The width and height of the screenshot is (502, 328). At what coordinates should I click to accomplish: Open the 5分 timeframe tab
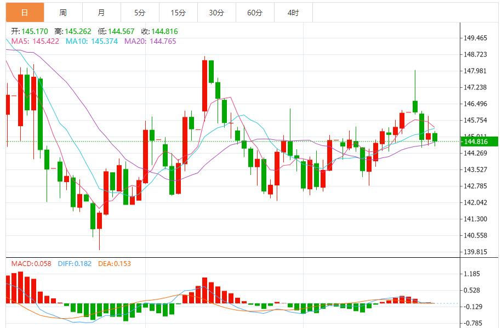tap(140, 13)
